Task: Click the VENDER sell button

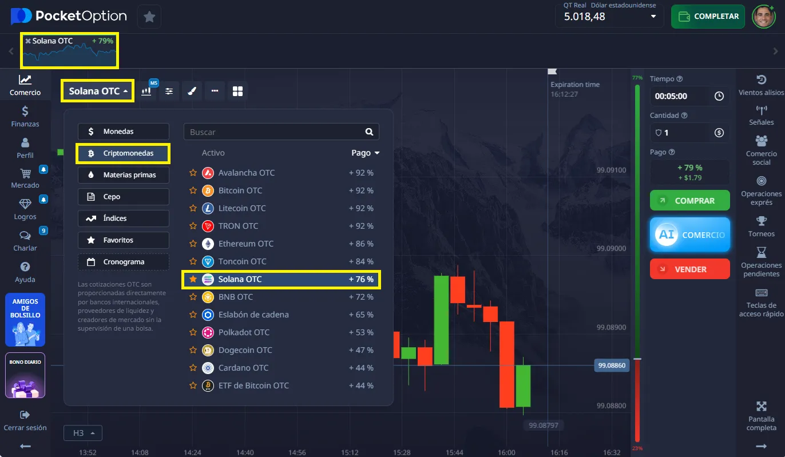Action: 690,269
